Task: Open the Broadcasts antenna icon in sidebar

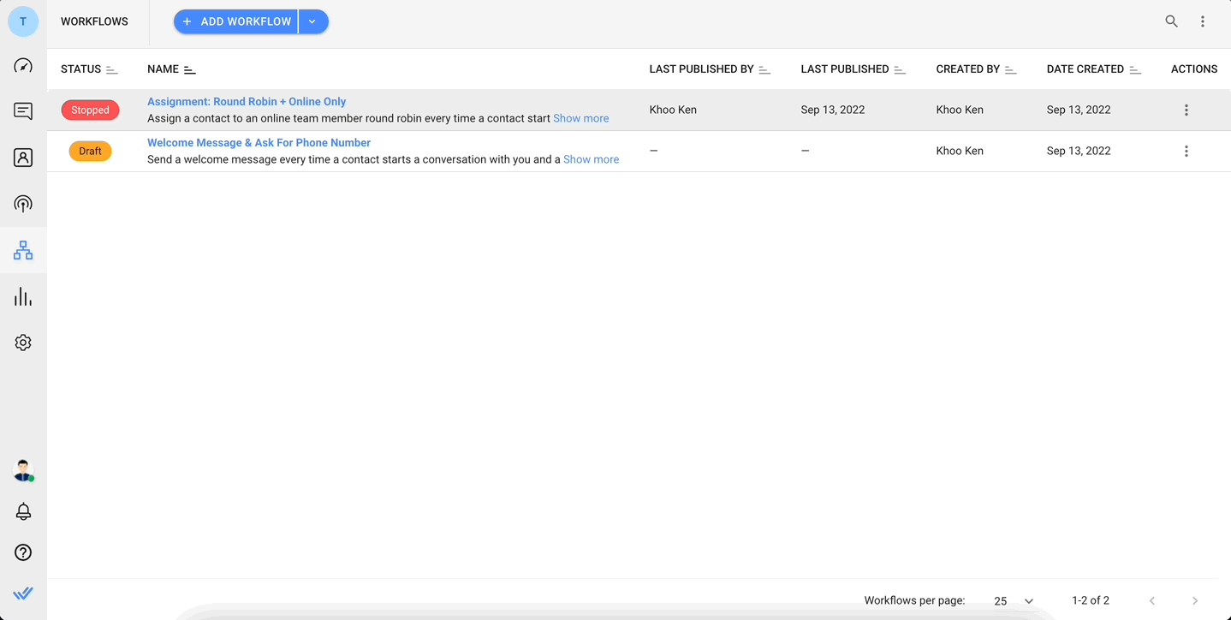Action: (x=23, y=204)
